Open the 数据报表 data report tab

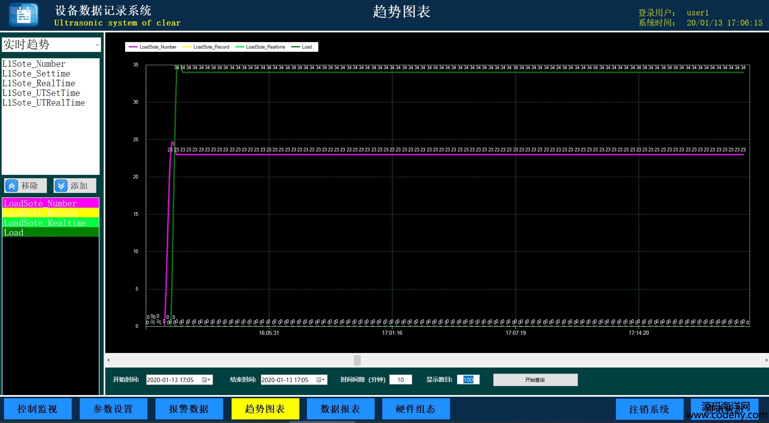click(341, 409)
